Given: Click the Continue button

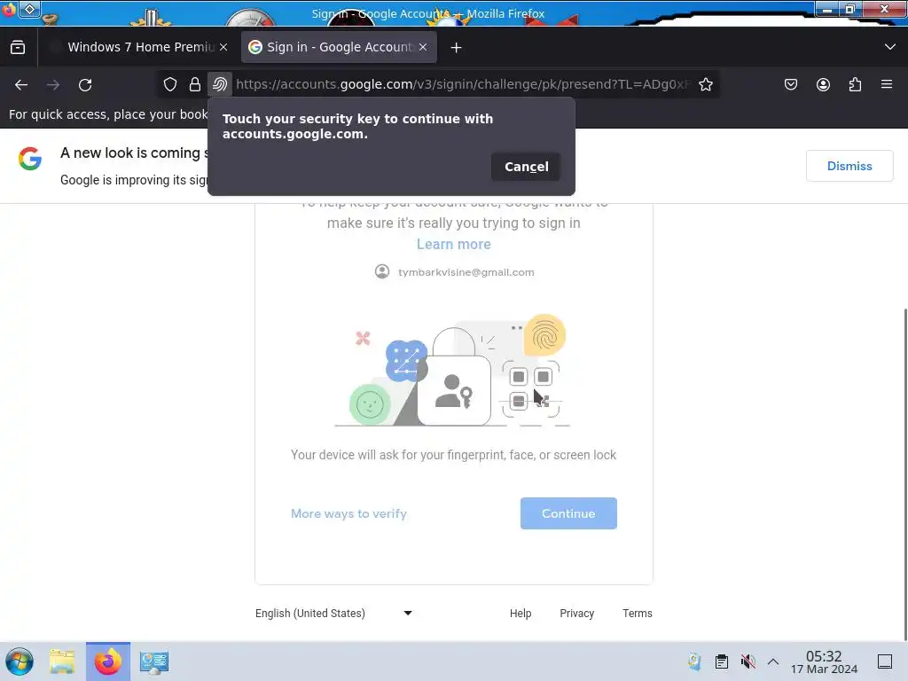Looking at the screenshot, I should coord(568,513).
